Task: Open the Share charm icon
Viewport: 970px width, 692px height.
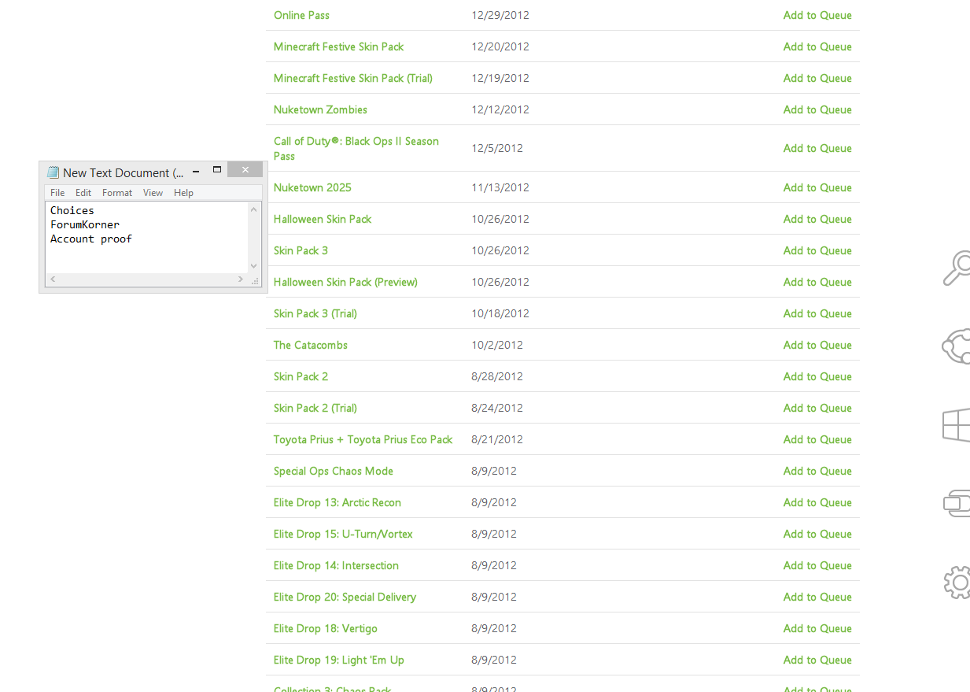Action: 957,346
